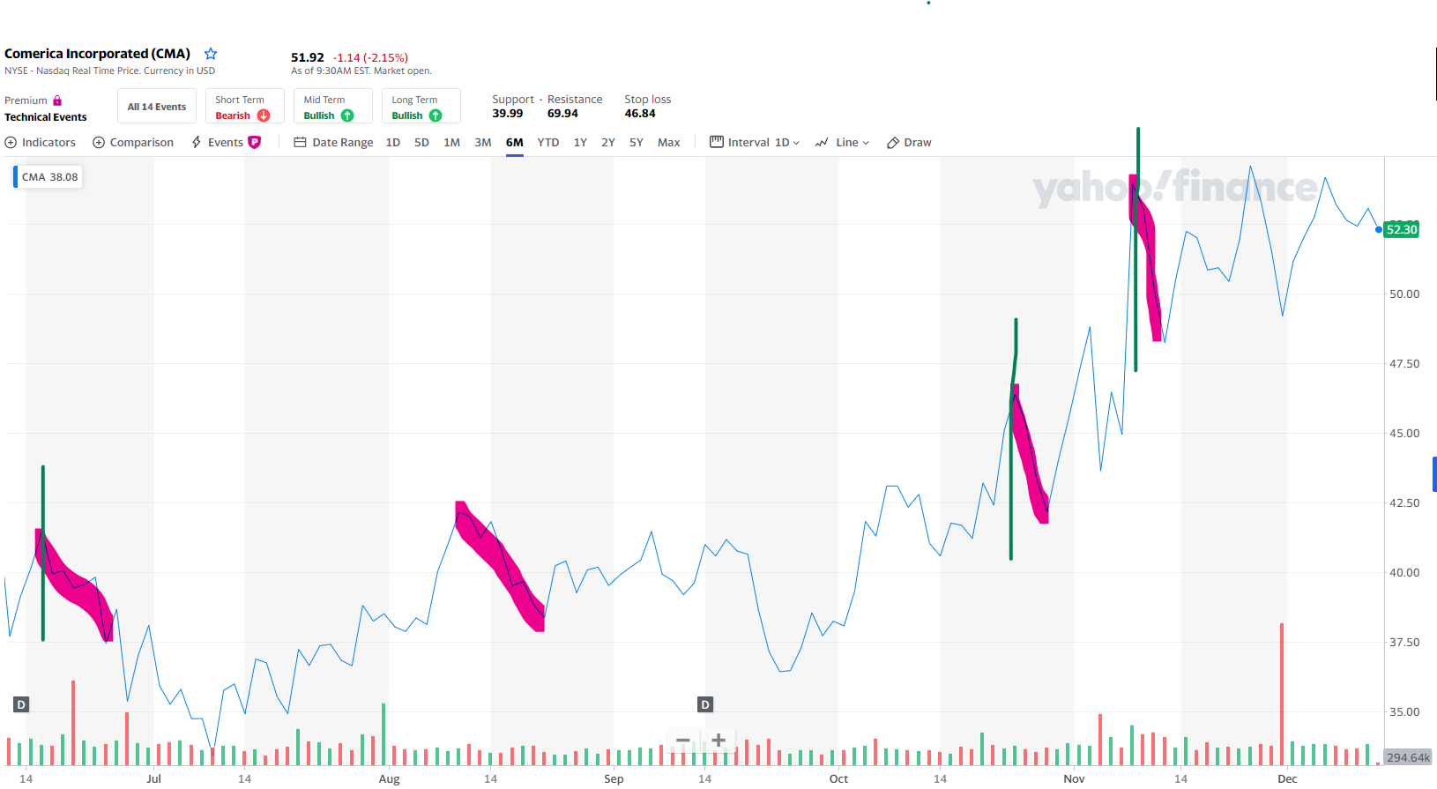Image resolution: width=1437 pixels, height=789 pixels.
Task: Zoom out the chart with minus button
Action: tap(683, 741)
